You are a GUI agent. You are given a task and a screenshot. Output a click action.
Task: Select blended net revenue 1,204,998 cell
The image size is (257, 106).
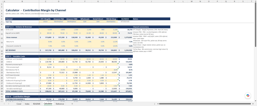pyautogui.click(x=125, y=50)
